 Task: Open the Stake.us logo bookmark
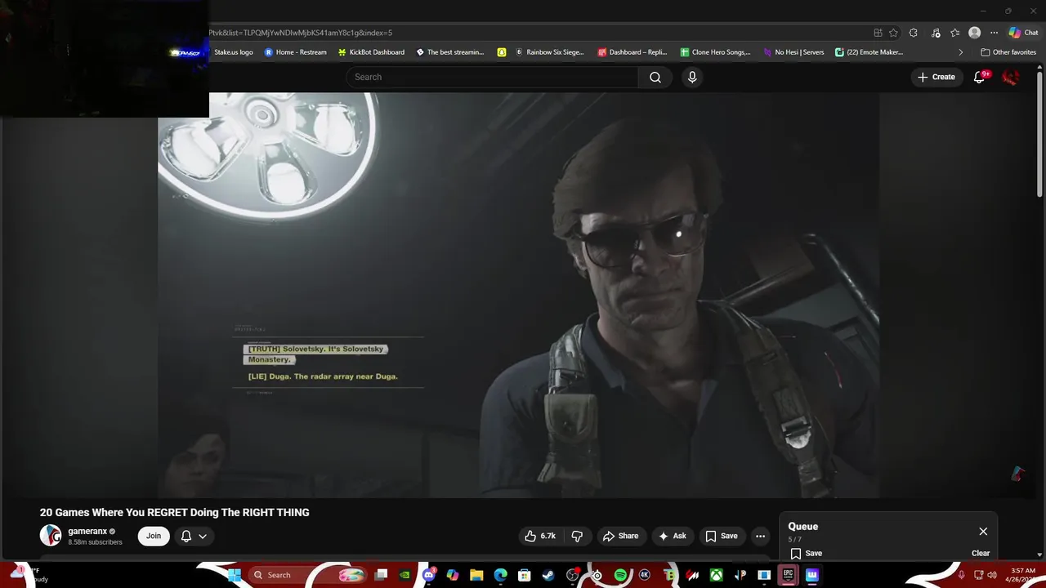(233, 52)
